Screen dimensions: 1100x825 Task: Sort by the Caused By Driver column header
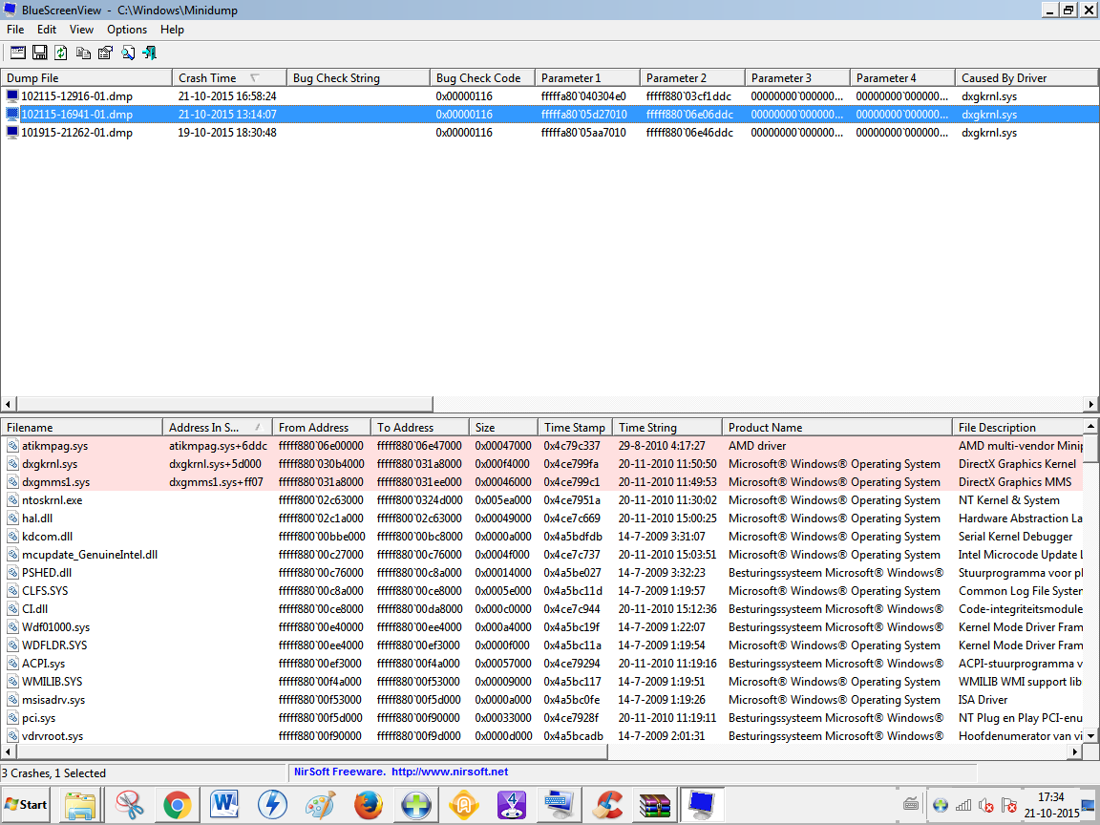pos(1026,78)
